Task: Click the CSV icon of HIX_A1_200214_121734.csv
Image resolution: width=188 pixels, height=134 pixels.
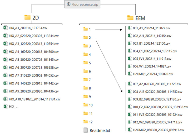Action: (6, 28)
